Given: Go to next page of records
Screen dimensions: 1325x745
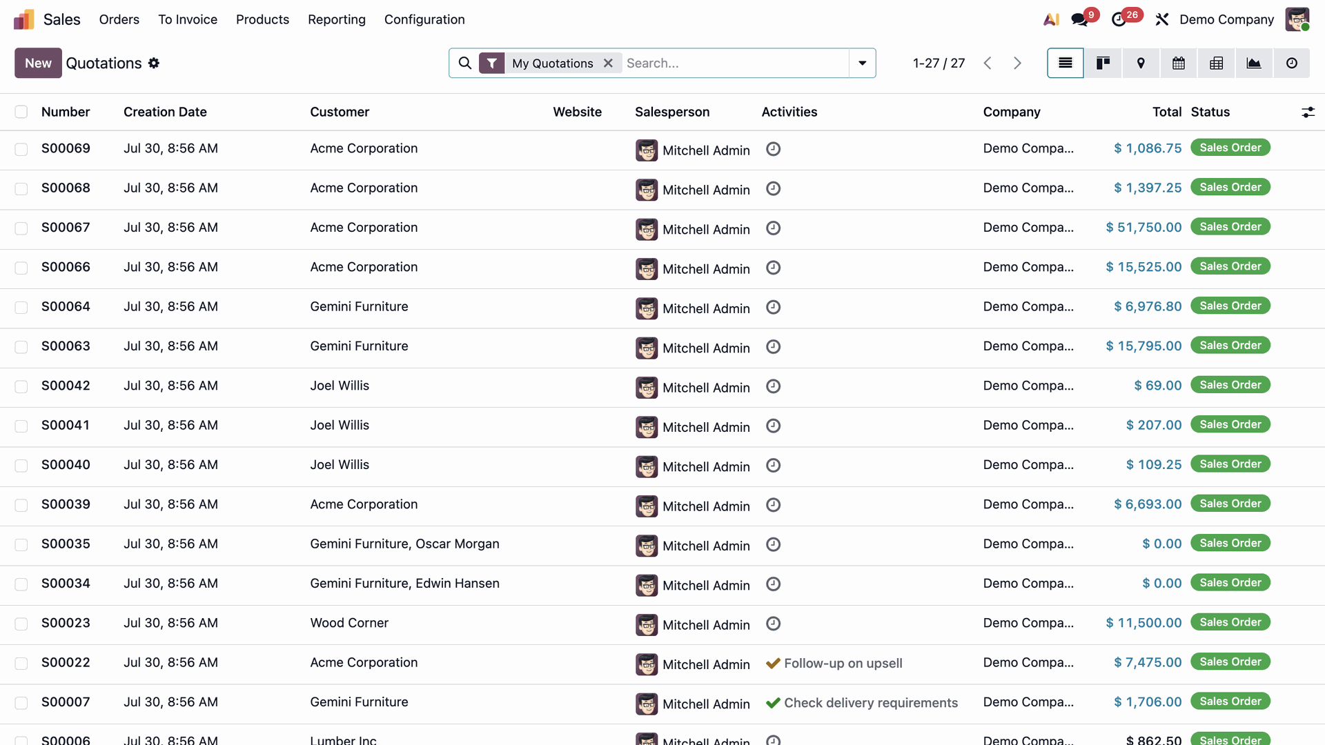Looking at the screenshot, I should 1017,63.
